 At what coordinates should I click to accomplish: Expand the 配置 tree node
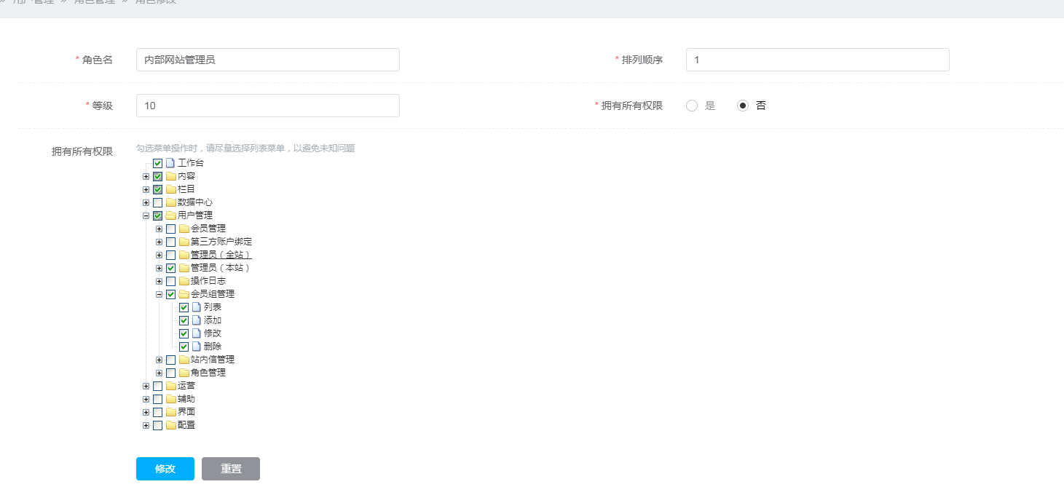[146, 425]
